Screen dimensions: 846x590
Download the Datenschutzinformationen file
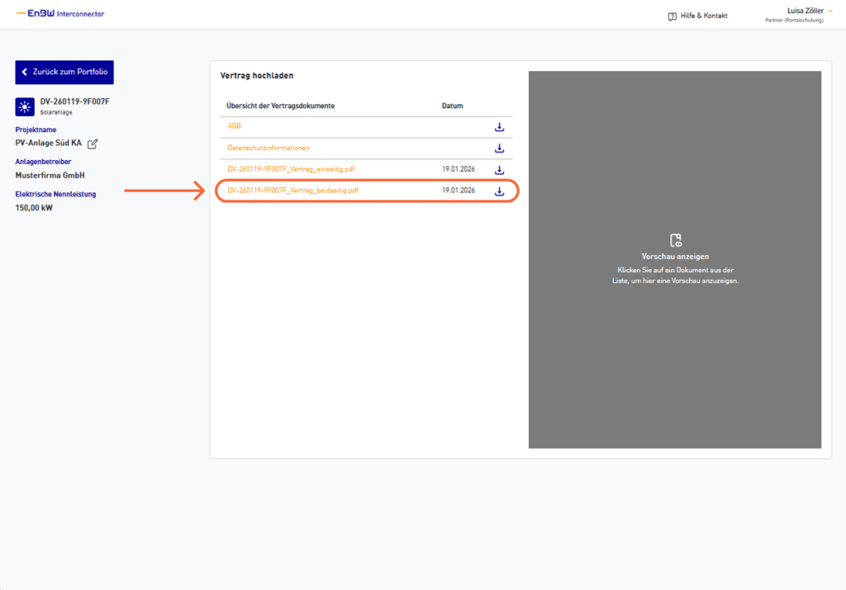point(499,149)
